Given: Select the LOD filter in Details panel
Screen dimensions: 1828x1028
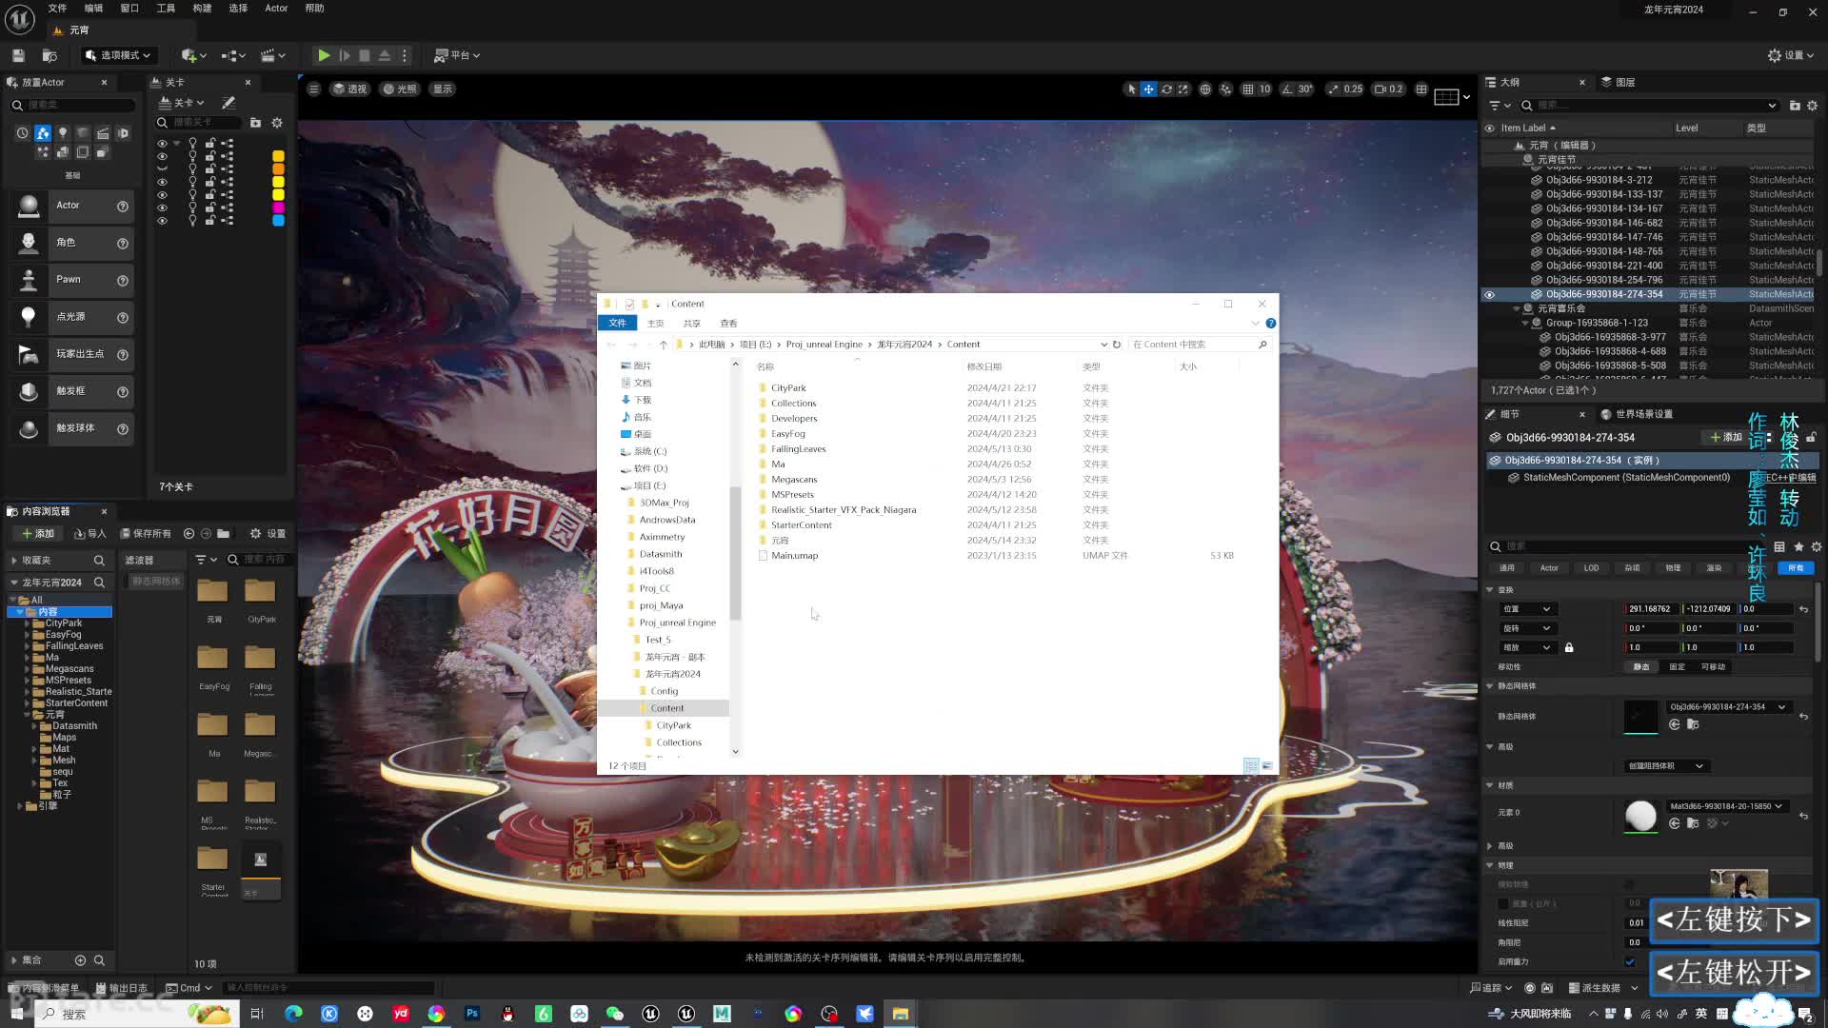Looking at the screenshot, I should 1591,568.
